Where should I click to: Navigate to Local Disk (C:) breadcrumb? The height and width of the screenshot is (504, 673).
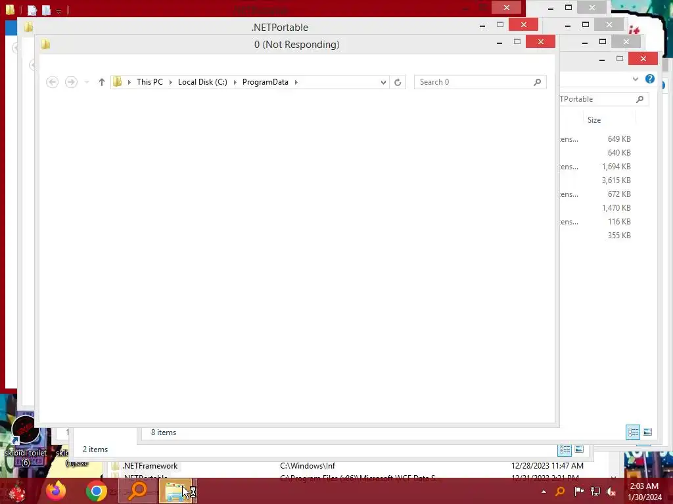pyautogui.click(x=202, y=82)
